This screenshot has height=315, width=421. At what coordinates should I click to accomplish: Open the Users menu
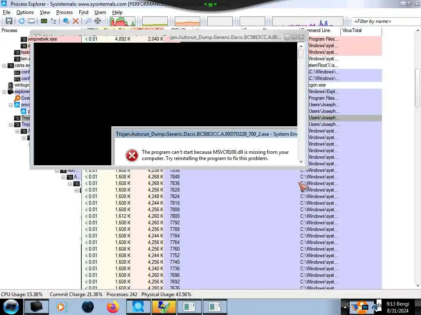click(100, 12)
